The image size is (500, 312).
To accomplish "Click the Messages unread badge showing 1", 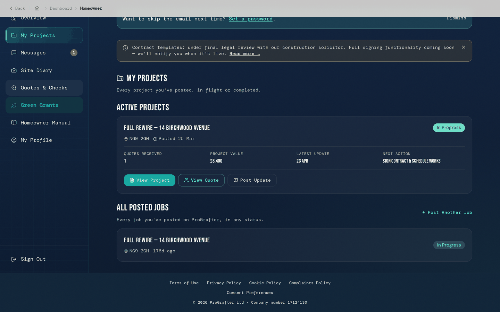I will (74, 53).
